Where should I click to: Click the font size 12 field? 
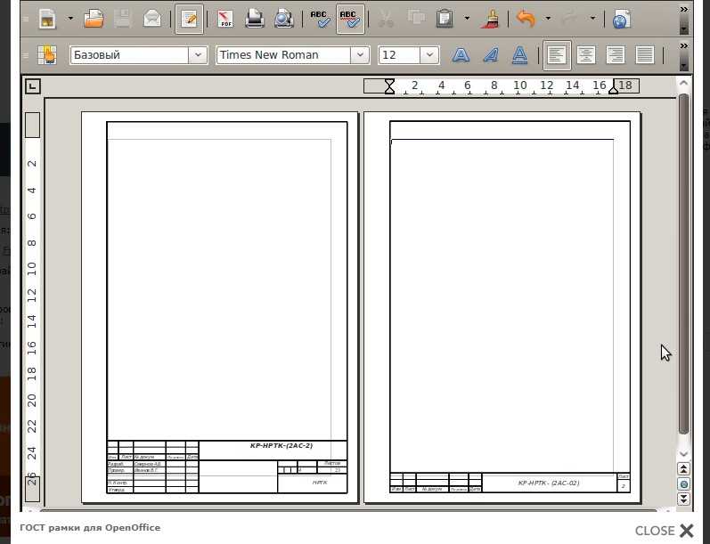point(399,55)
